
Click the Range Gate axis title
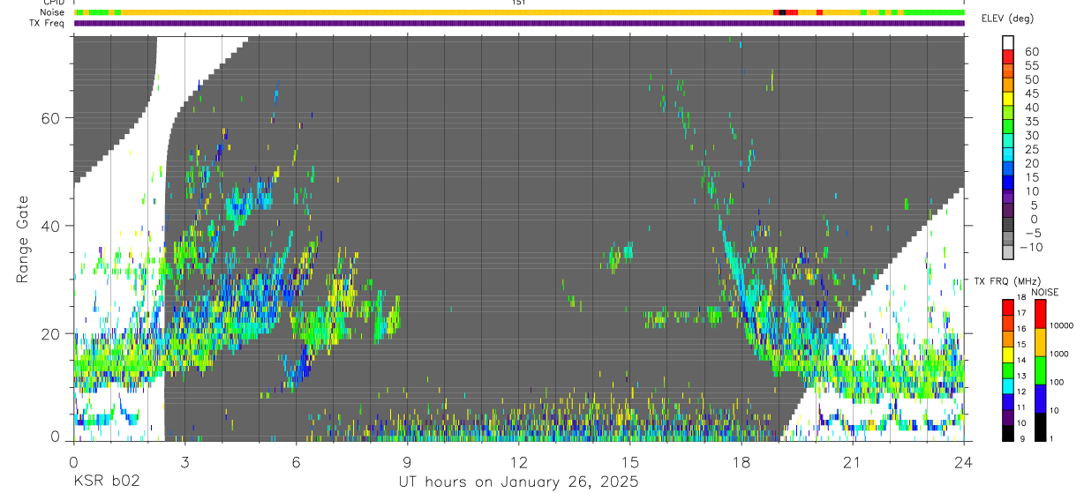coord(25,239)
